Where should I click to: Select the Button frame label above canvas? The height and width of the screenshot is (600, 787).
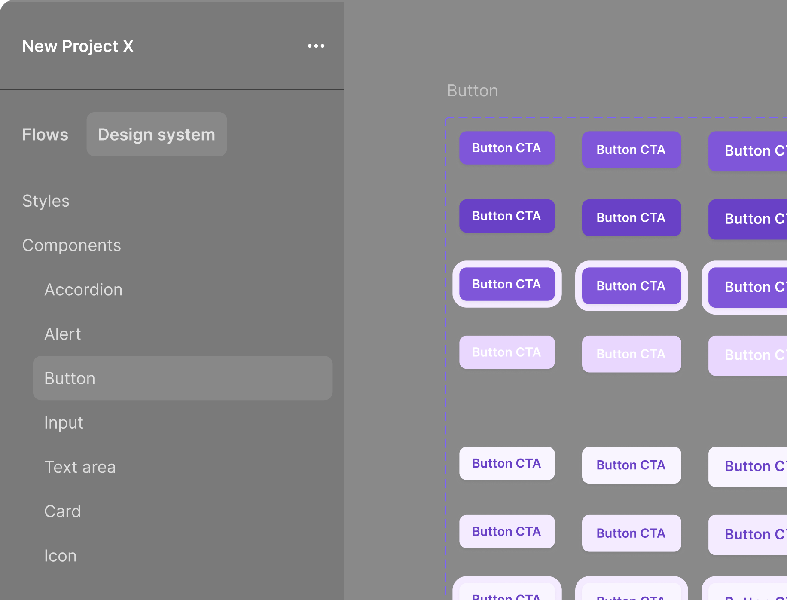473,91
